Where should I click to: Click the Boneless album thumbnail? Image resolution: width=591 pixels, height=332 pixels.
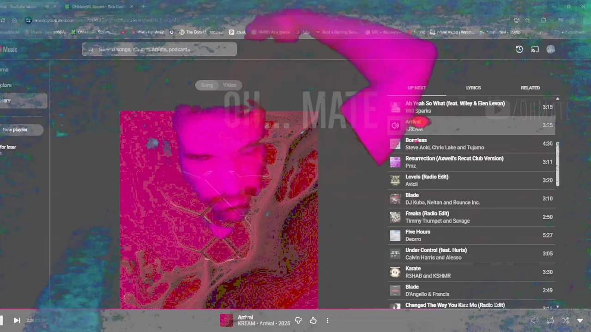tap(395, 144)
